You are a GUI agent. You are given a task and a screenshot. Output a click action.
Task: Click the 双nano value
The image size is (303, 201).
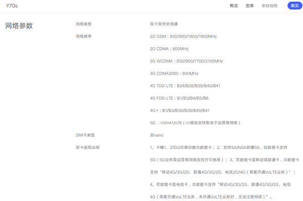coord(157,135)
